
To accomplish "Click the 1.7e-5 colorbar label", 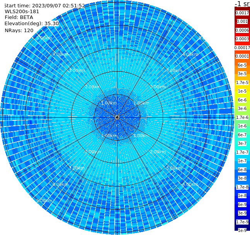I will (242, 82).
